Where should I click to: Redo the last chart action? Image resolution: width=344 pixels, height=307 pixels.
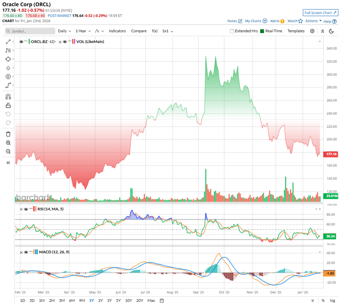click(8, 123)
